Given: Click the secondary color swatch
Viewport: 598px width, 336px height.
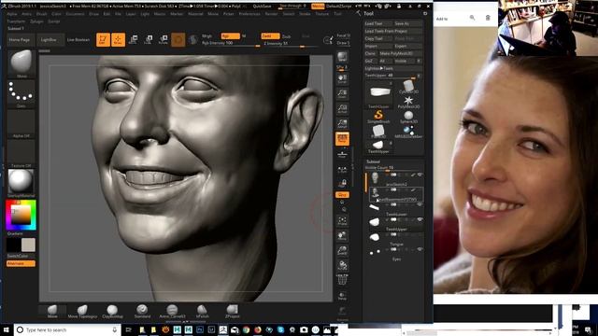Looking at the screenshot, I should 13,245.
